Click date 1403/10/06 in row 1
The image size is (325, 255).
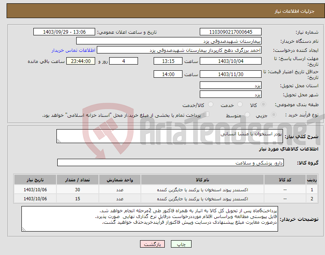pos(35,190)
